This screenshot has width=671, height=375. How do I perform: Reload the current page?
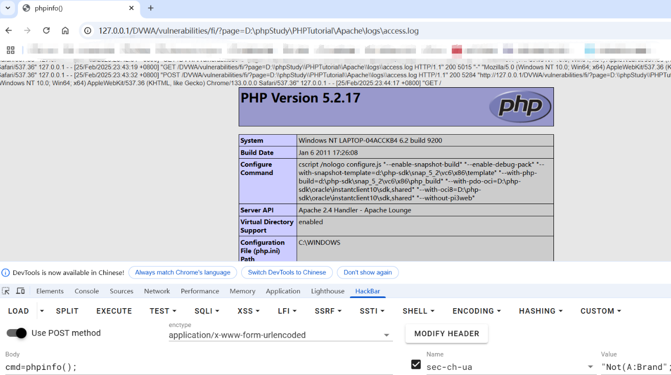[47, 31]
